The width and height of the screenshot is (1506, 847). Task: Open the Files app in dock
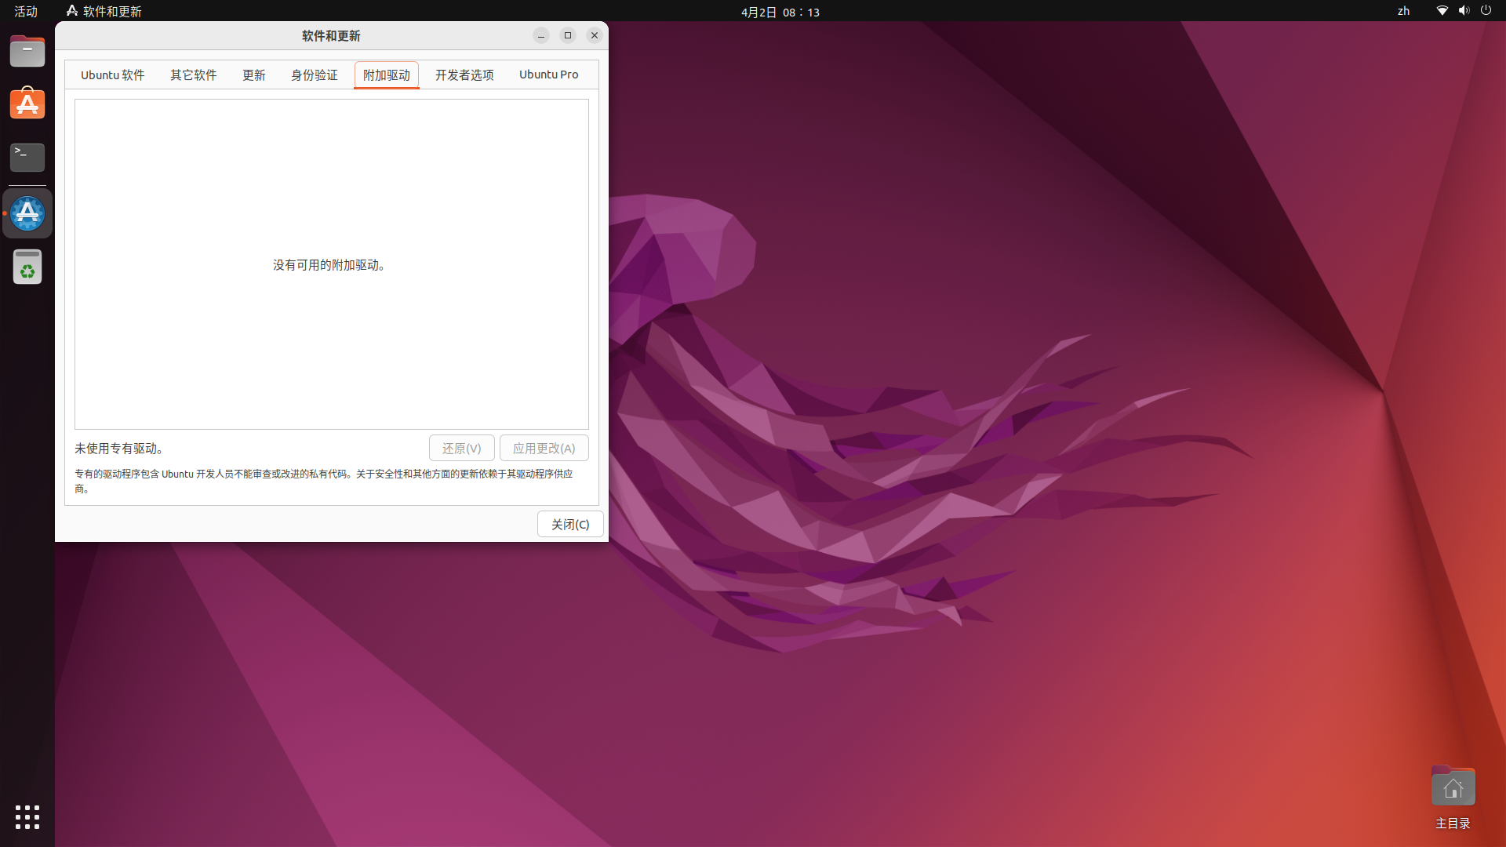click(27, 52)
